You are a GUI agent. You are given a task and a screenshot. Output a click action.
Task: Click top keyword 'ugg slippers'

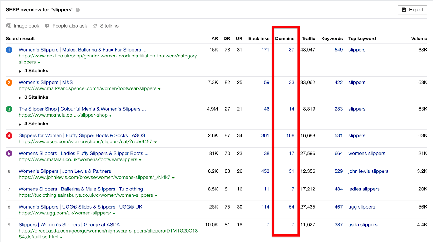click(362, 207)
